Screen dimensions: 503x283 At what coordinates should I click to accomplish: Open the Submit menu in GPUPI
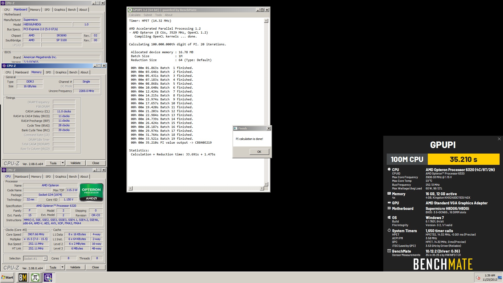pos(148,15)
